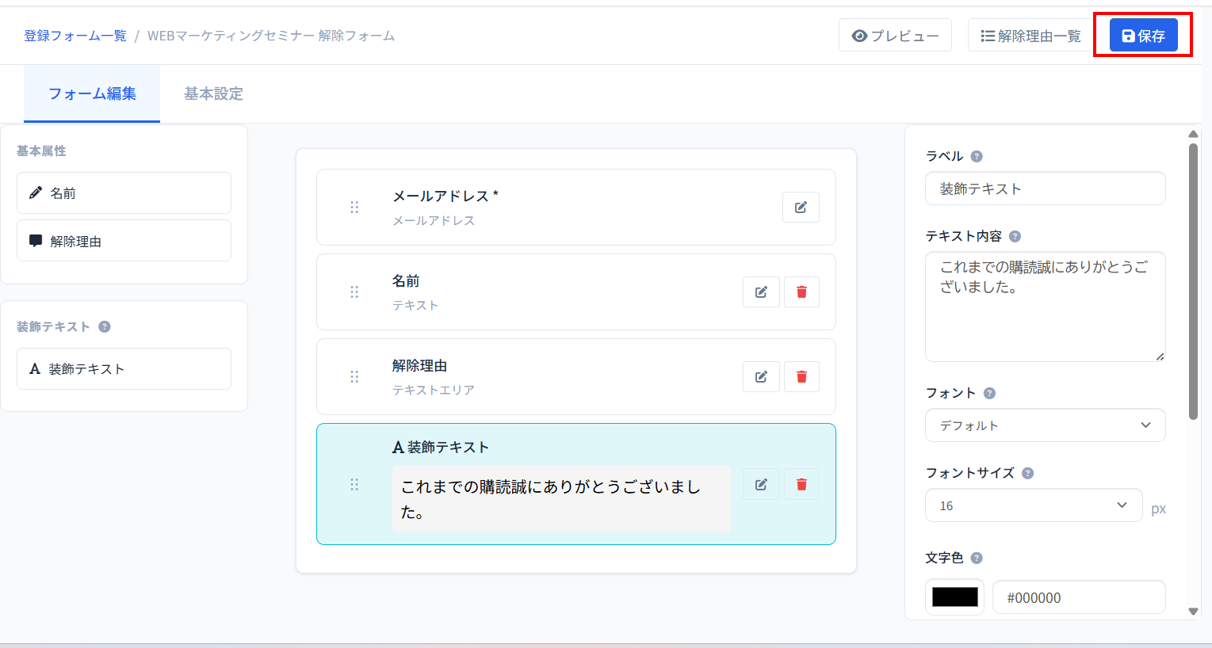
Task: Click the help icon beside テキスト内容 label
Action: click(x=1015, y=236)
